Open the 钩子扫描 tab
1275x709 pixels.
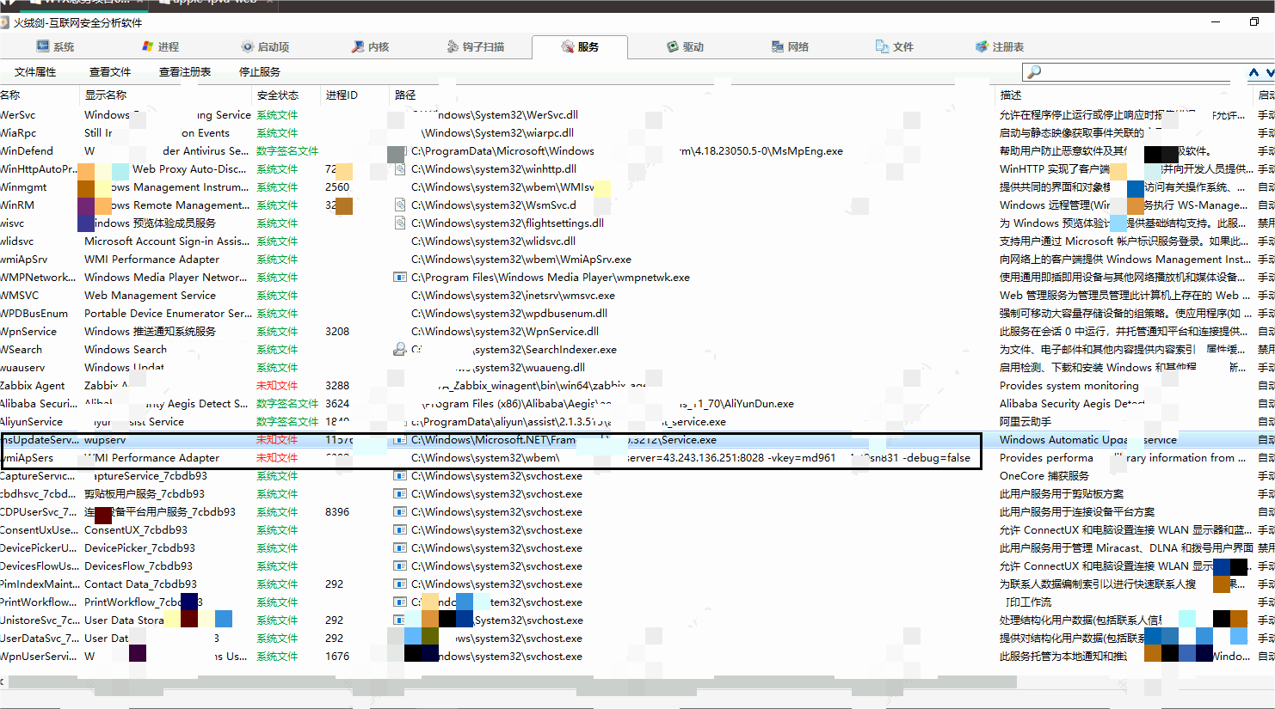(475, 47)
